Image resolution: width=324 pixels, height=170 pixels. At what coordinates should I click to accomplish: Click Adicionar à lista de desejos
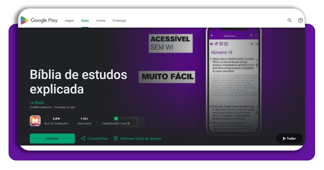[x=140, y=139]
